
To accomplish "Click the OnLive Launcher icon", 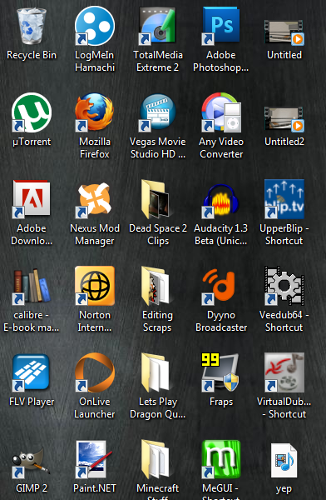I will (x=95, y=372).
